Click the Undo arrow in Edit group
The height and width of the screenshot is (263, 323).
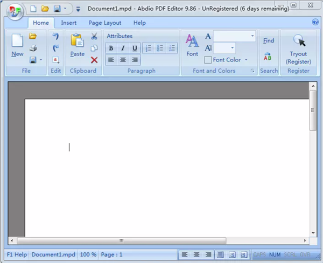(55, 37)
